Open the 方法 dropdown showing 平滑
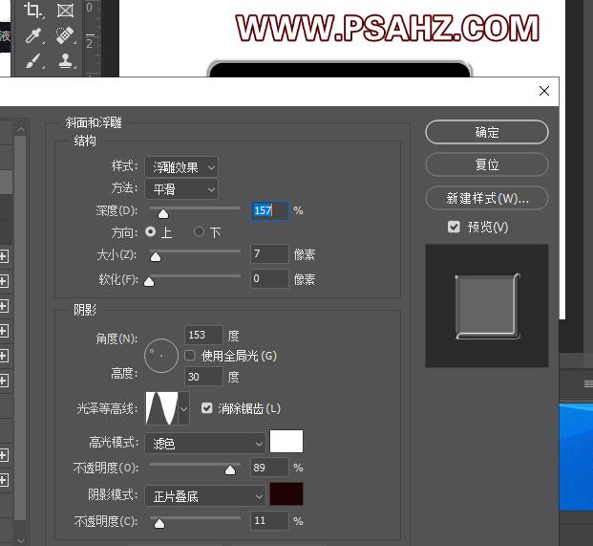593x546 pixels. 181,189
